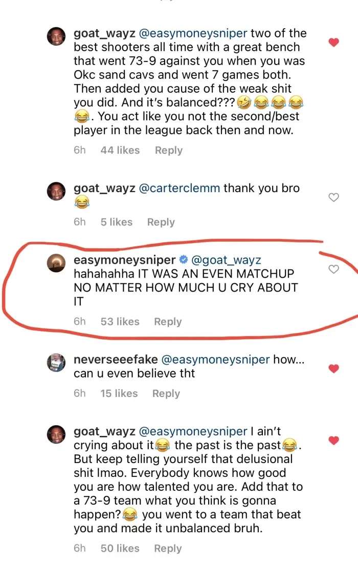This screenshot has height=564, width=358.
Task: Like easymoneysniper's EVEN MATCHUP comment
Action: [x=333, y=269]
